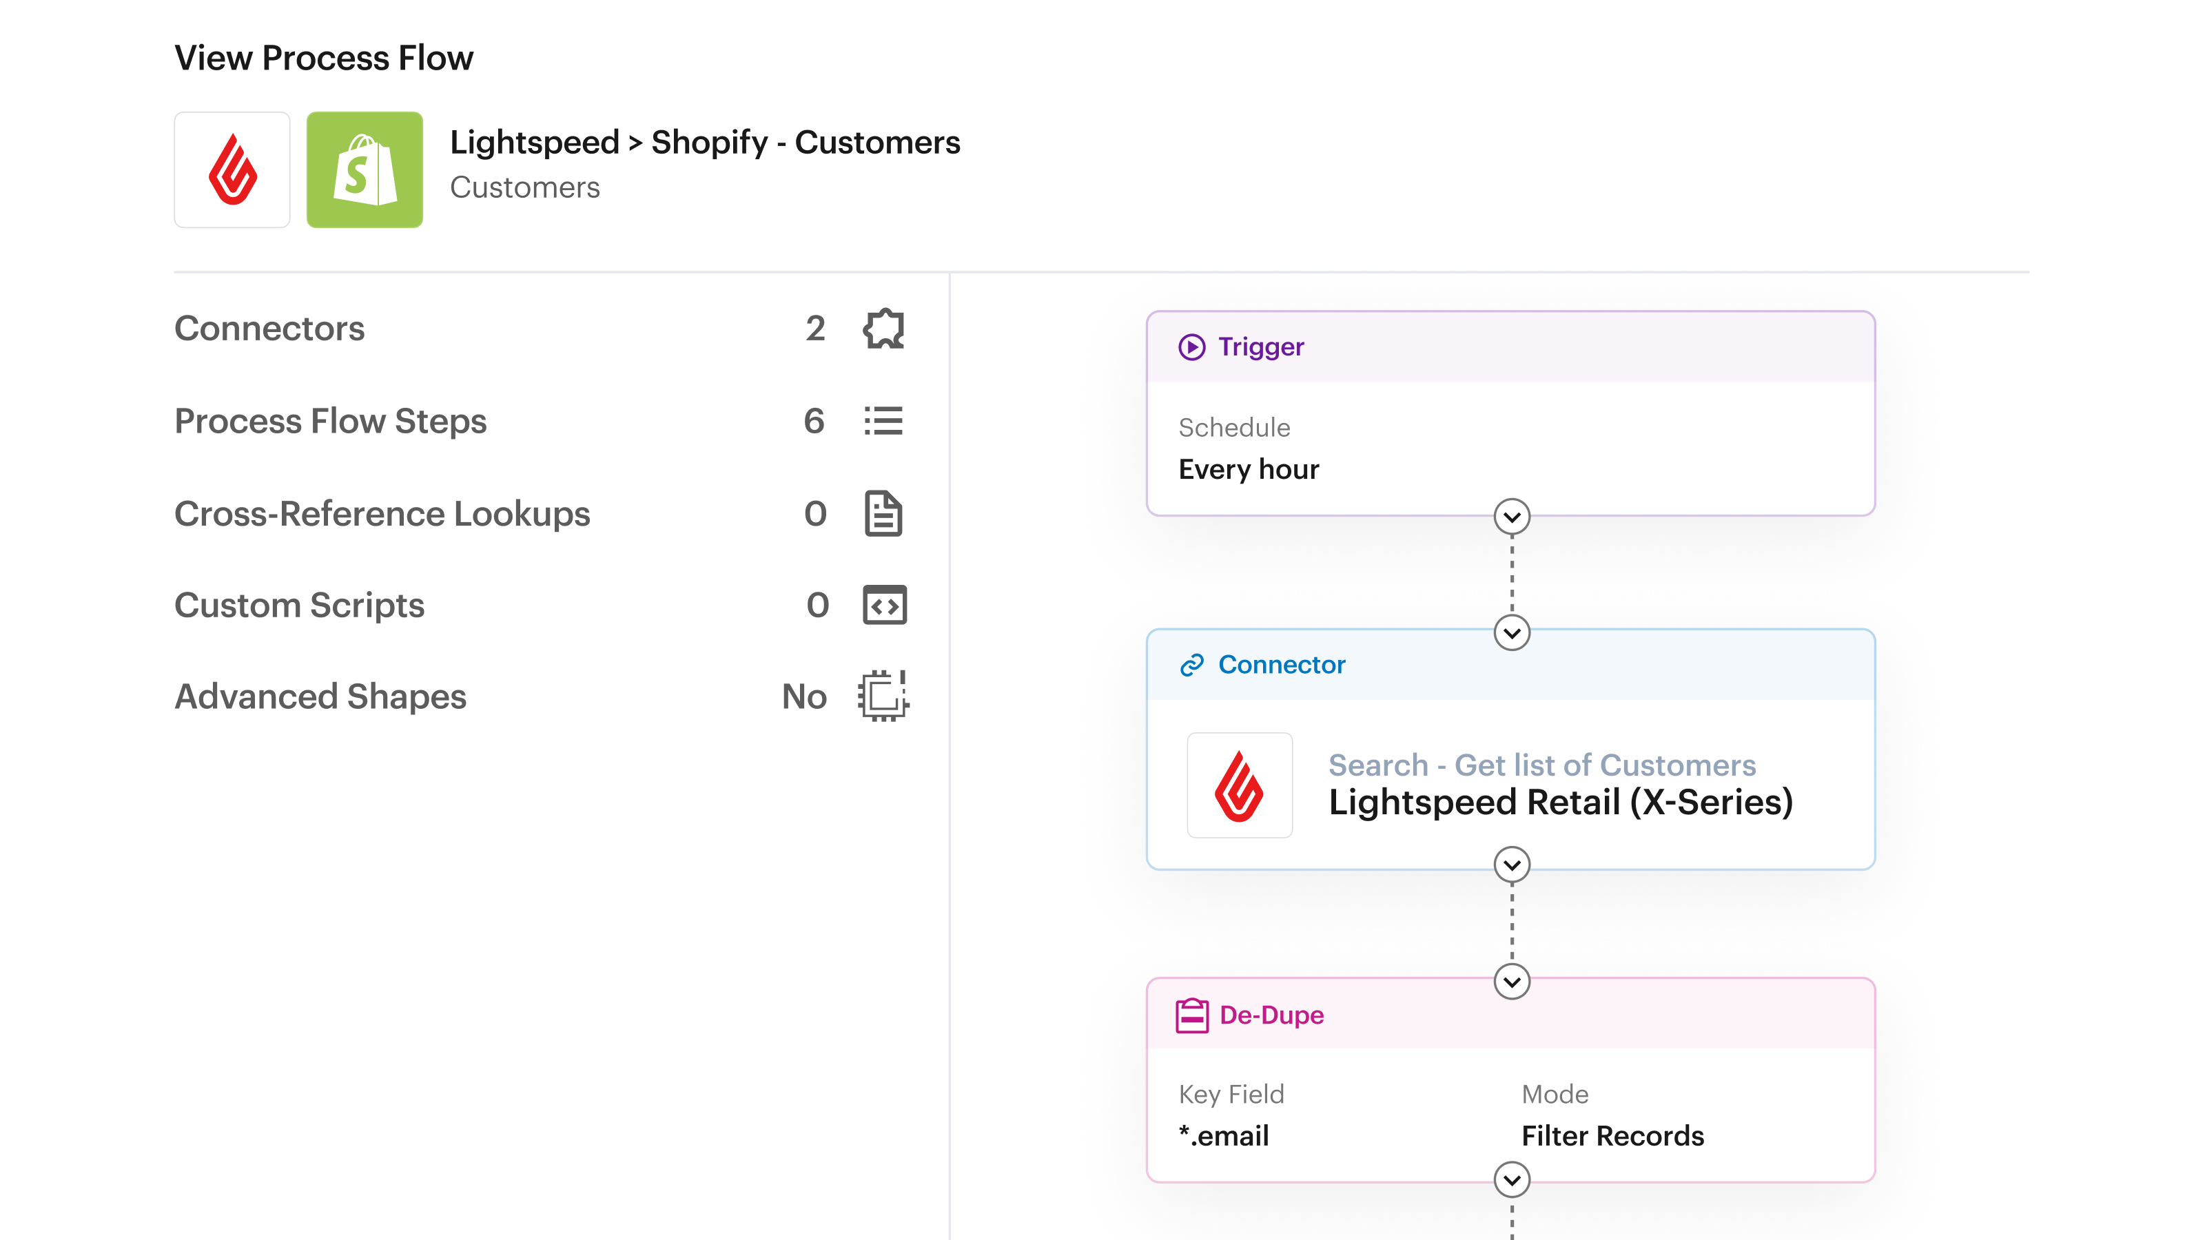Expand chevron at bottom of Connector card
This screenshot has width=2205, height=1240.
(x=1512, y=865)
